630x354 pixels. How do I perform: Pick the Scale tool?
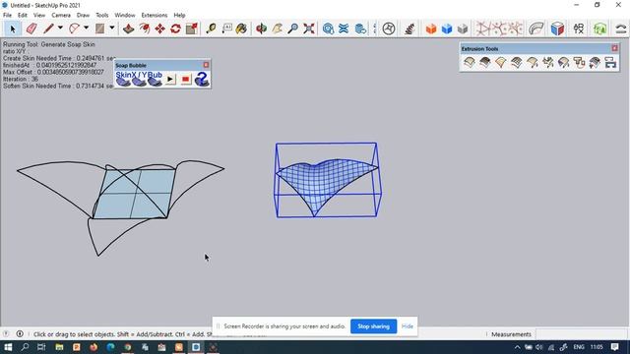[192, 29]
